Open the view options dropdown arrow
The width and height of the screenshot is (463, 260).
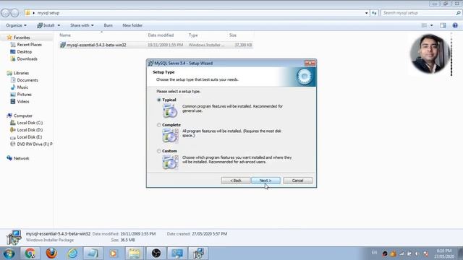(x=431, y=25)
